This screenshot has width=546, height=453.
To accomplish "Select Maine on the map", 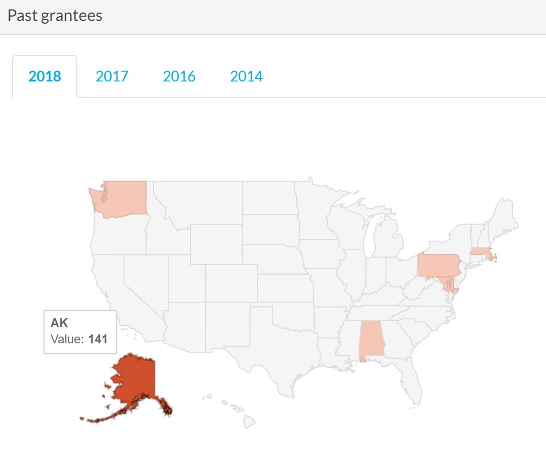I will point(505,217).
